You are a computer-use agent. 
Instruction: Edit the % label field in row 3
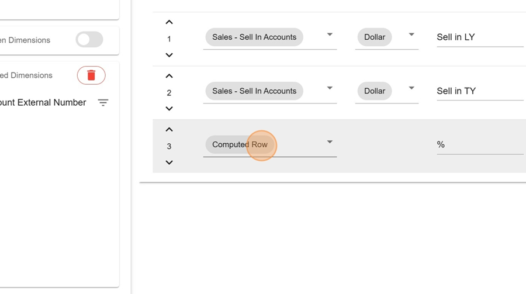pyautogui.click(x=480, y=144)
